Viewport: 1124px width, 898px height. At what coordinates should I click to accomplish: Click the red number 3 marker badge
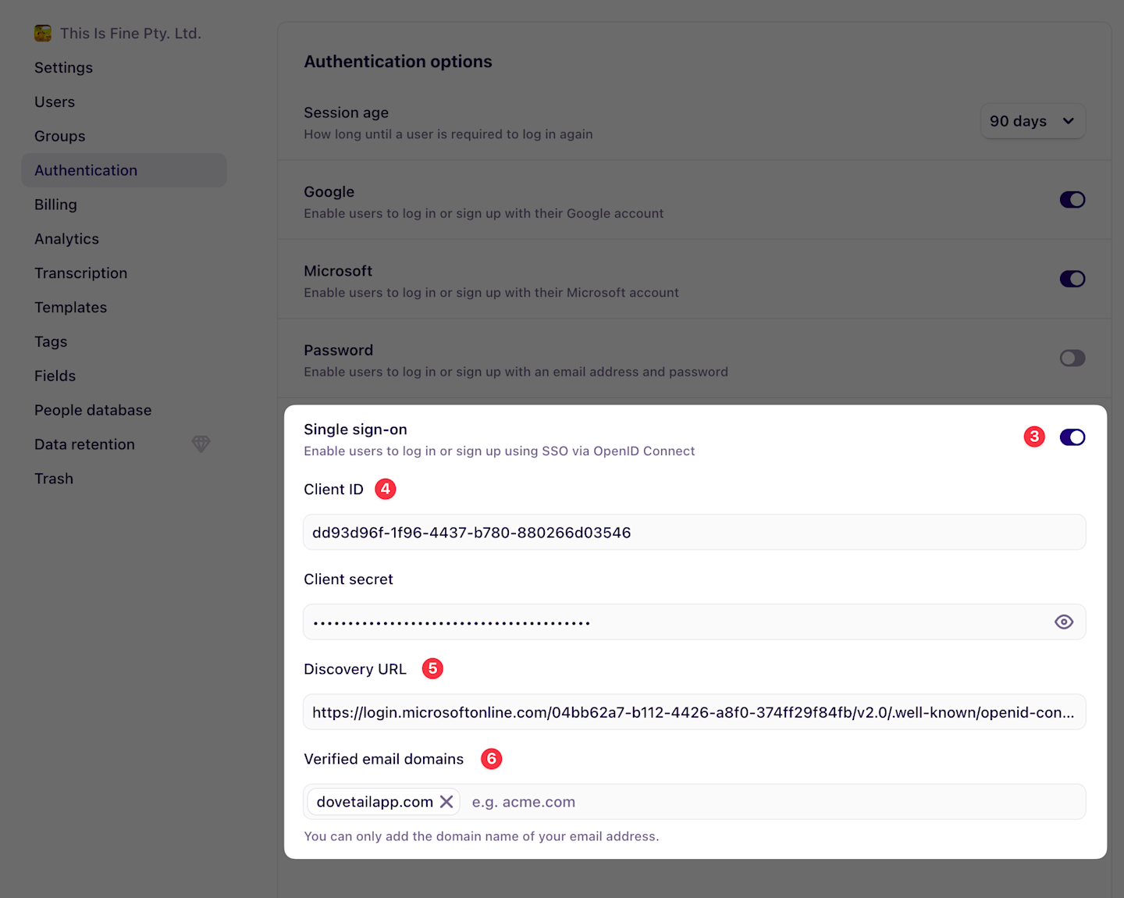click(1034, 437)
